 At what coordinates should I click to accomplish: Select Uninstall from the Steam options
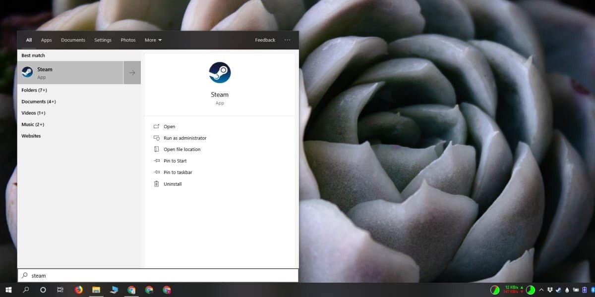173,184
